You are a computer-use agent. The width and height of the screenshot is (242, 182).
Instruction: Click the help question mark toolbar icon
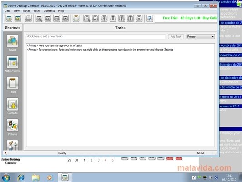pyautogui.click(x=150, y=18)
